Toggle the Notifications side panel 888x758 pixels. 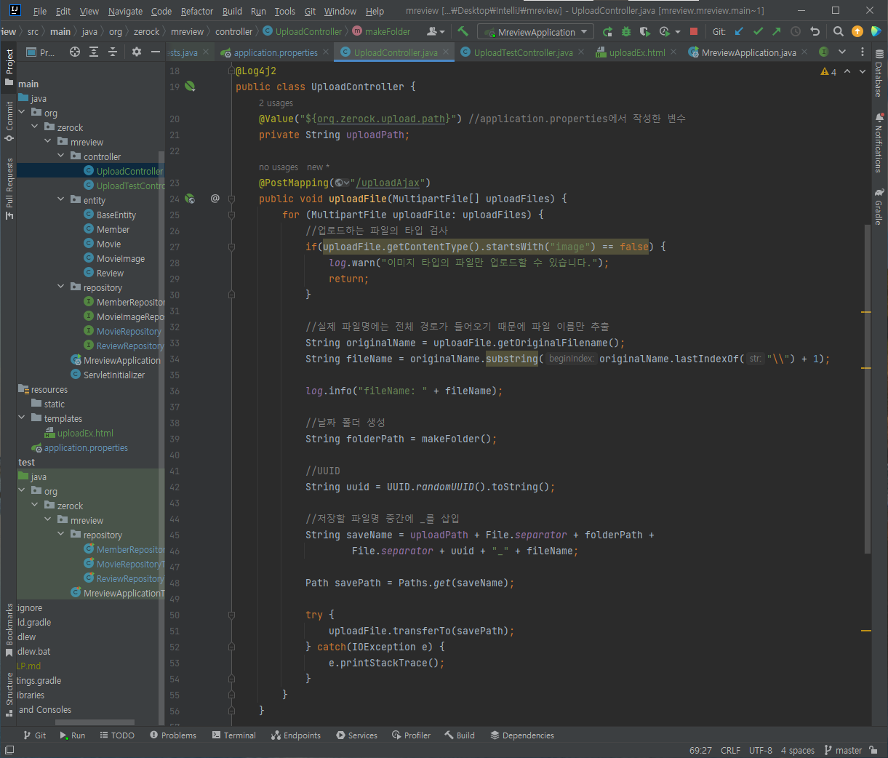[x=879, y=143]
